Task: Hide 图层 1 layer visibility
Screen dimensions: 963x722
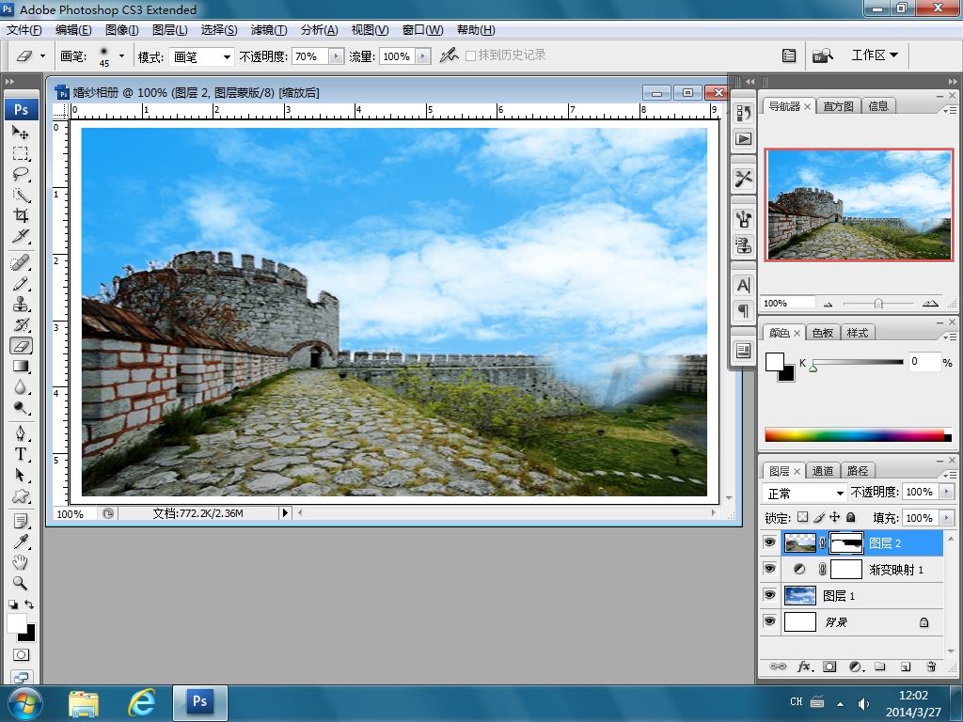Action: click(x=769, y=595)
